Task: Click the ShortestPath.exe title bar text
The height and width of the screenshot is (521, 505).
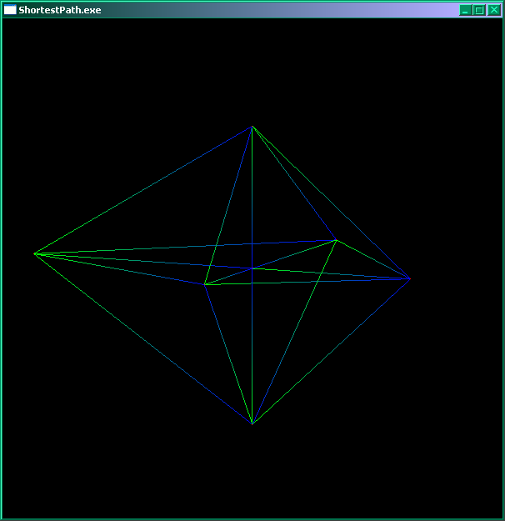Action: tap(60, 9)
